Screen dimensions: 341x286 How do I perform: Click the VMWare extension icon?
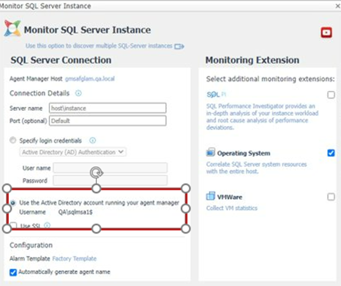(211, 196)
